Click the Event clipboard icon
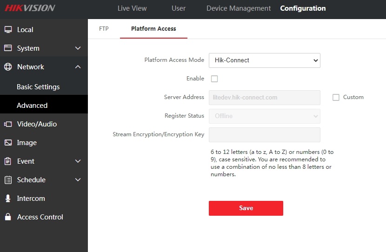 8,161
